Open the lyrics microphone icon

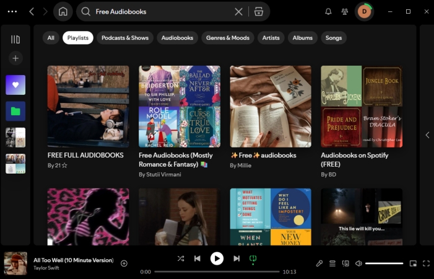[x=319, y=263]
